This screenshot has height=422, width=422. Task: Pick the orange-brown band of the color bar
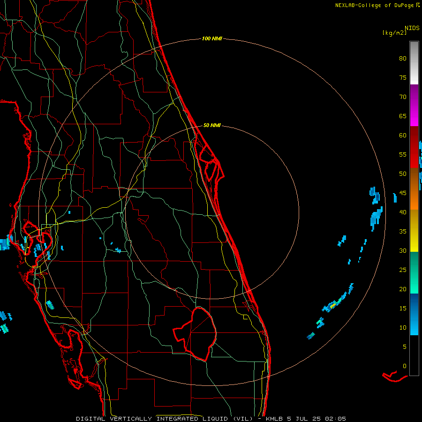414,188
